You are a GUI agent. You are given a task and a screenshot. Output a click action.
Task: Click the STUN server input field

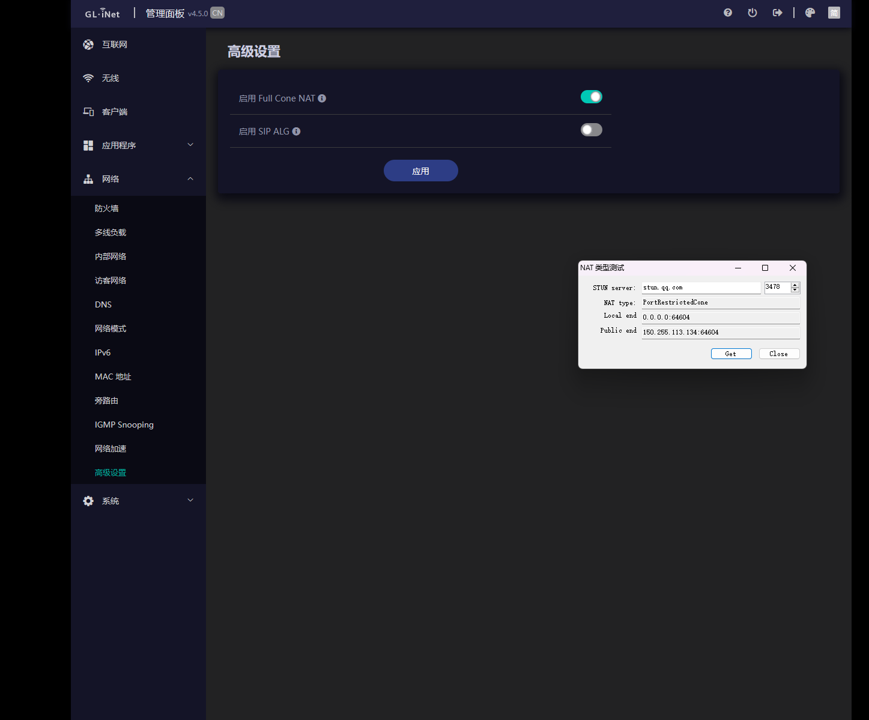point(700,288)
